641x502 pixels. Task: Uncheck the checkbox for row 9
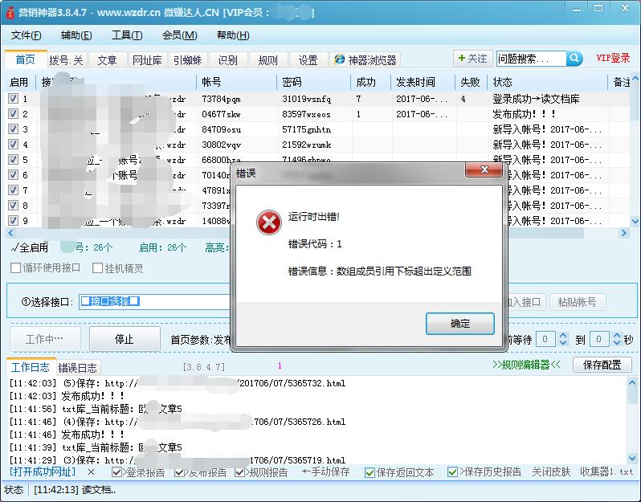click(x=14, y=220)
